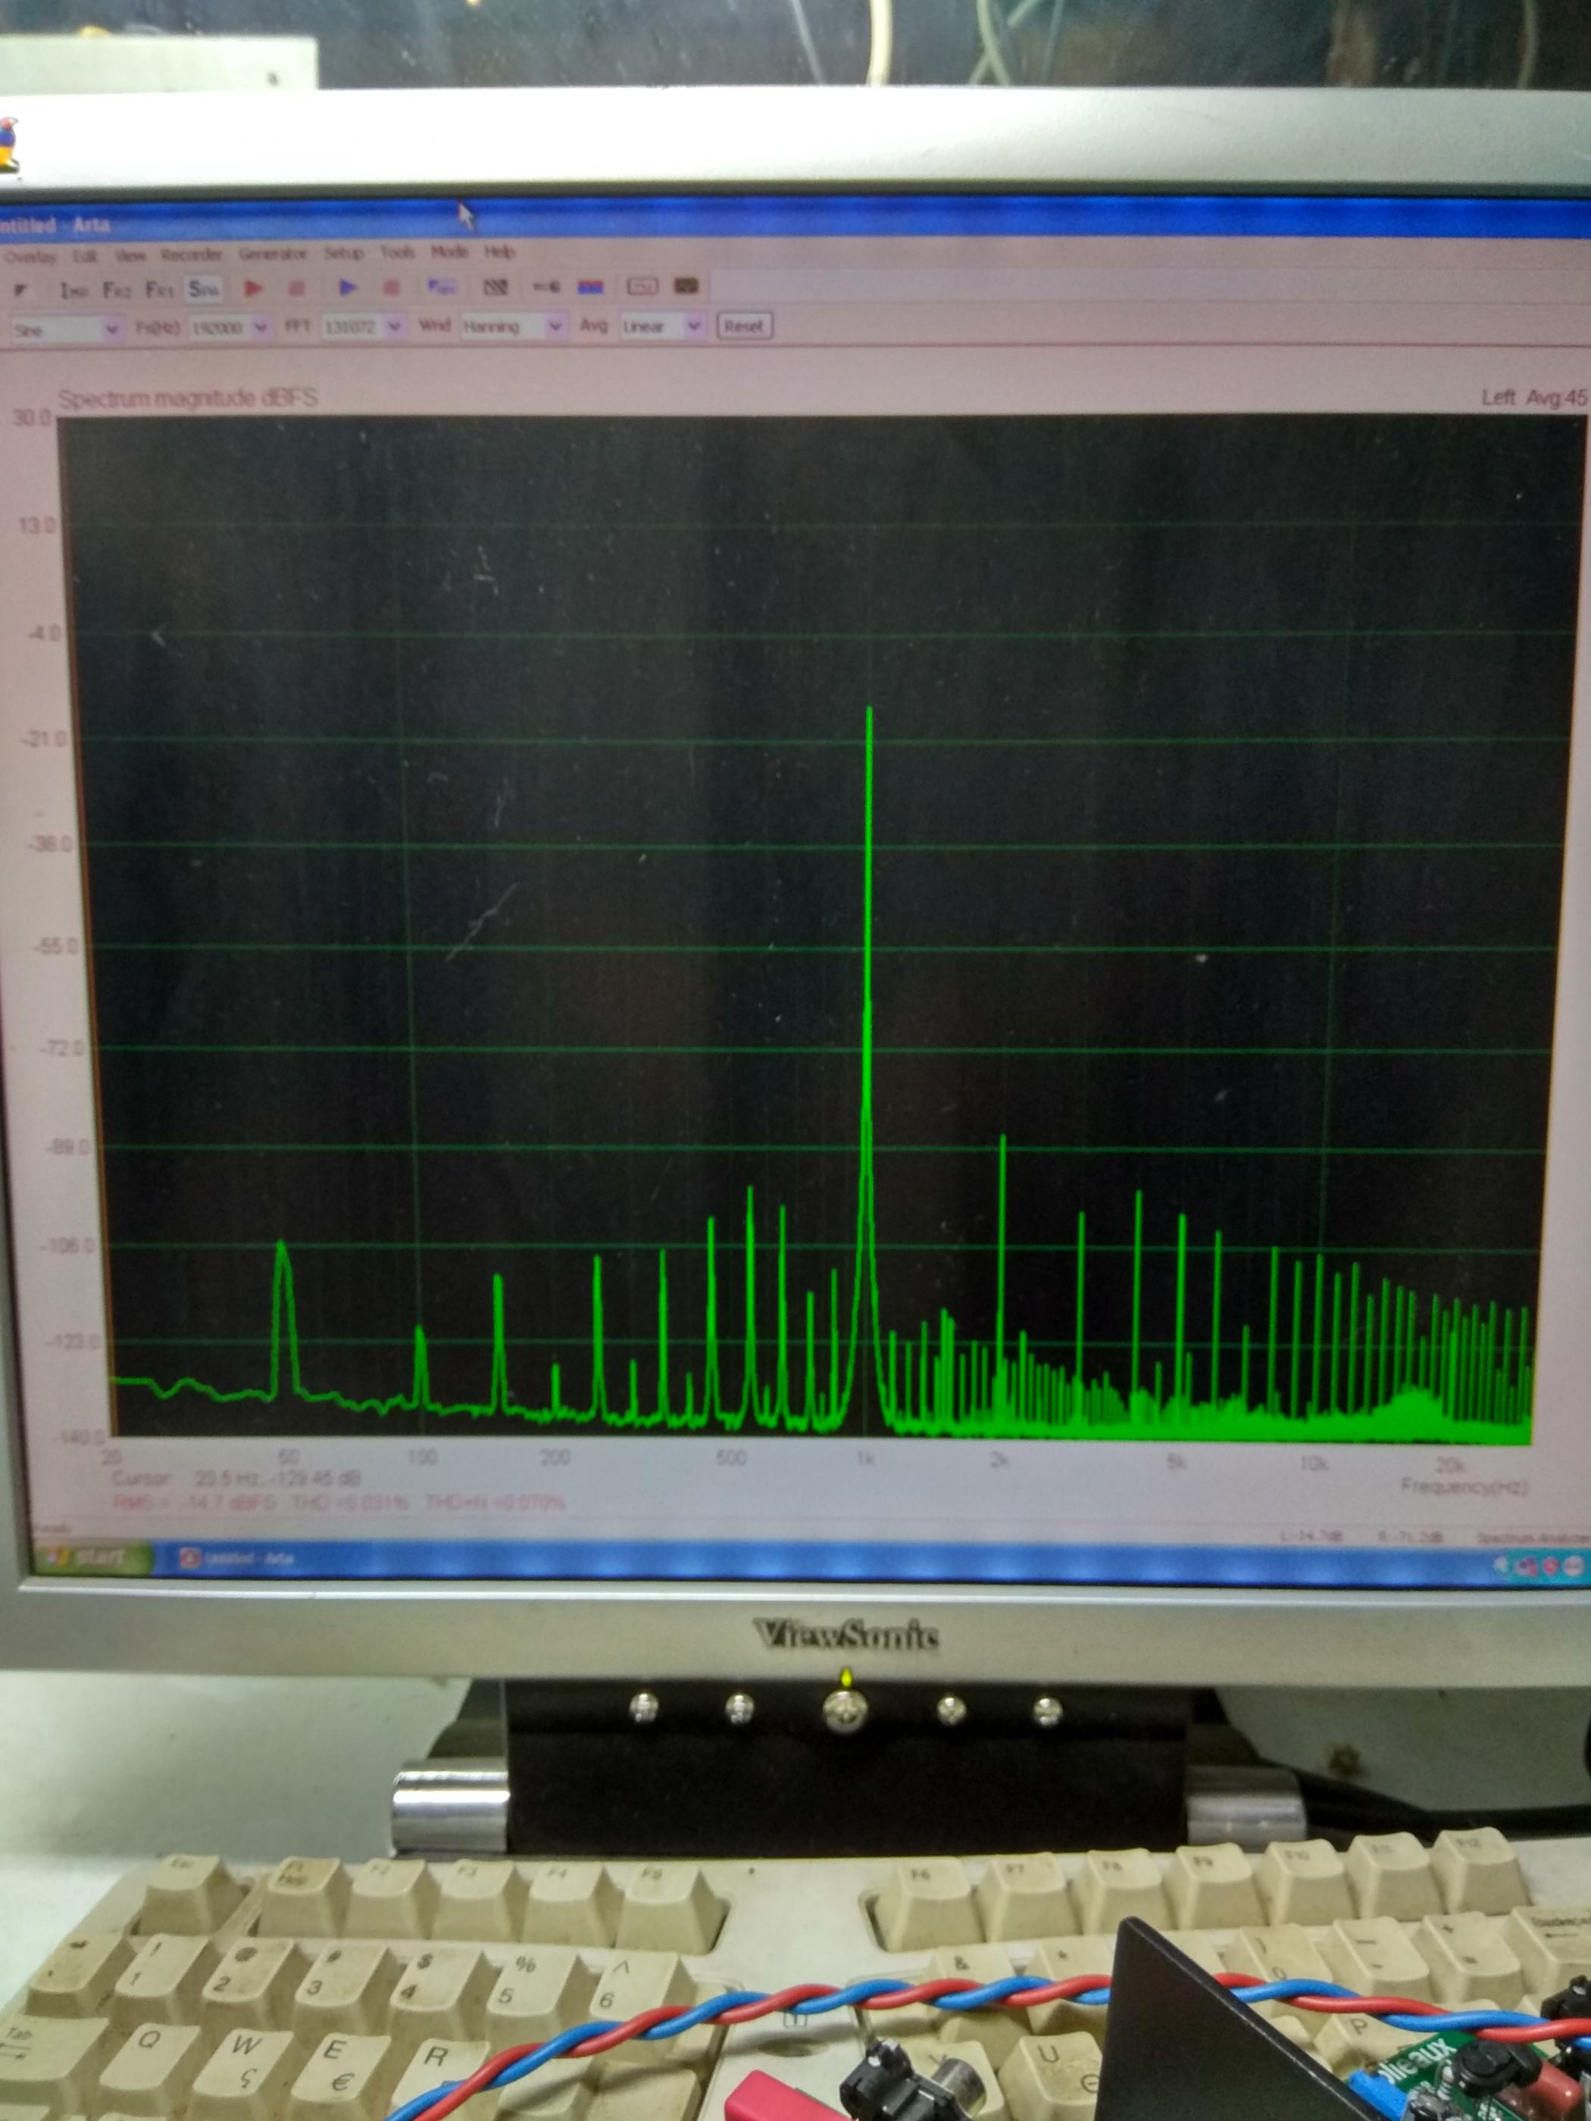Open the Recorder menu

click(x=191, y=254)
